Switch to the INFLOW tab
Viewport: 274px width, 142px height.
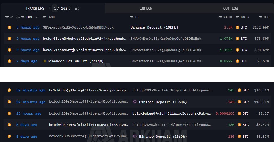pos(146,8)
